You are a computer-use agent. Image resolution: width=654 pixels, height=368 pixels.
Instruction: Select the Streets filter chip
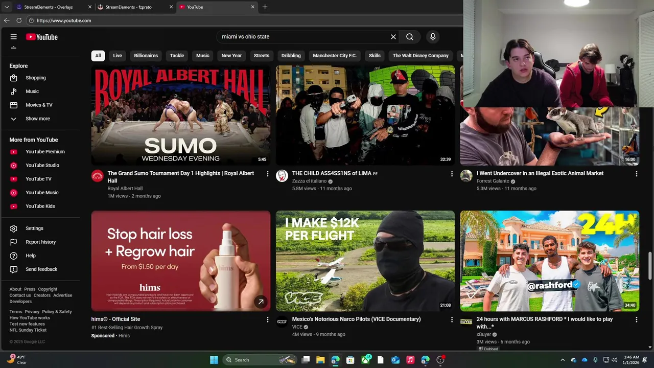(262, 56)
